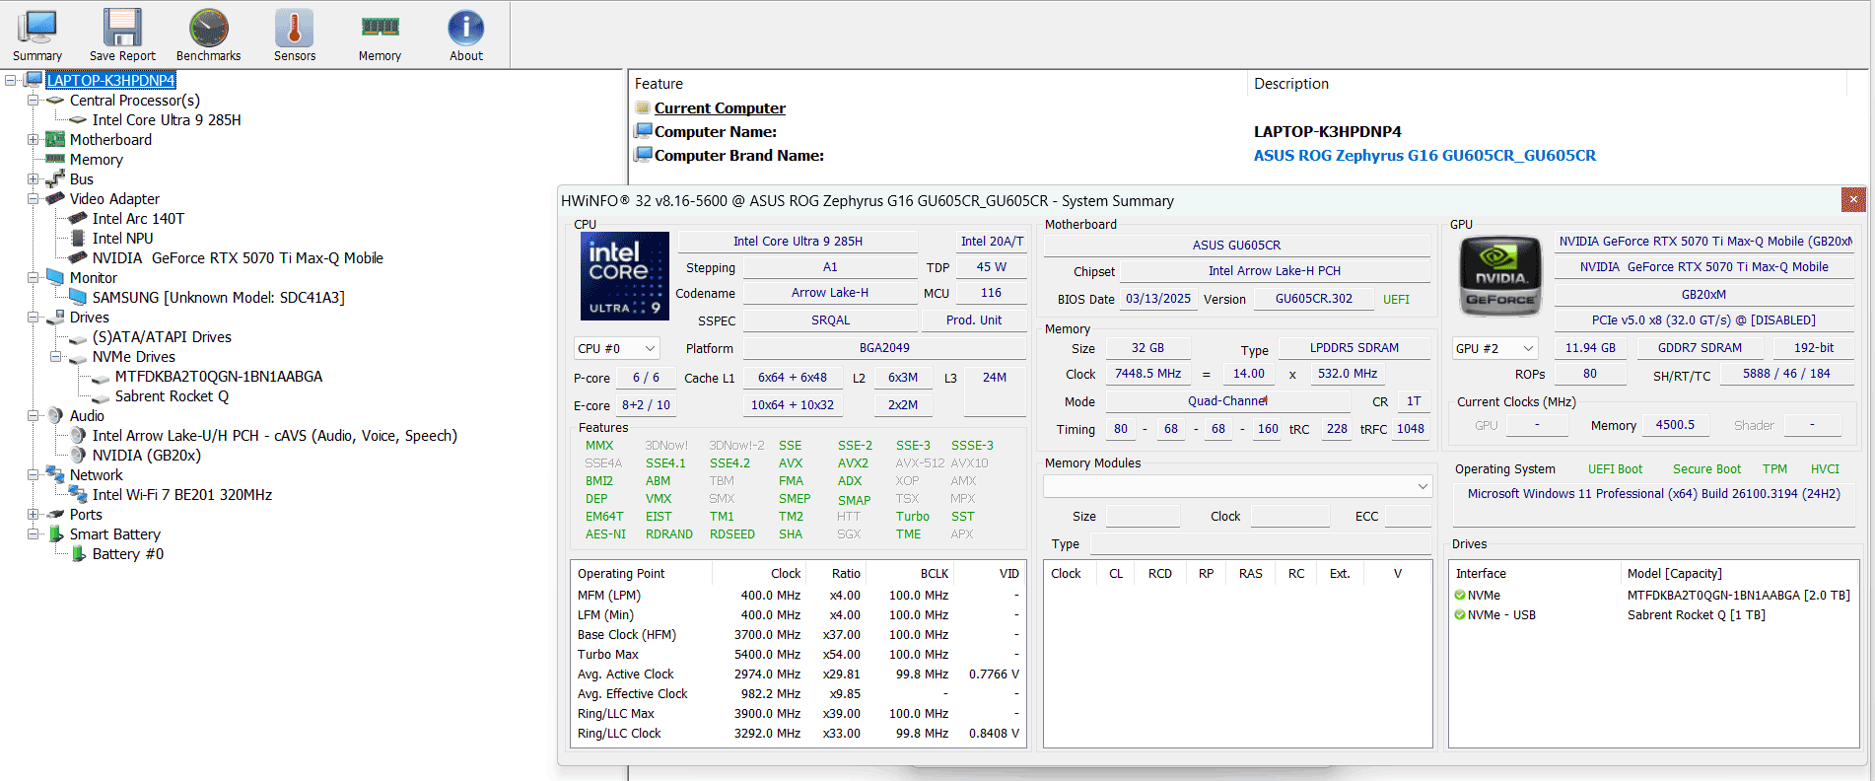This screenshot has width=1875, height=781.
Task: Select the LAPTOP-K3HPDNP4 root node
Action: click(111, 80)
